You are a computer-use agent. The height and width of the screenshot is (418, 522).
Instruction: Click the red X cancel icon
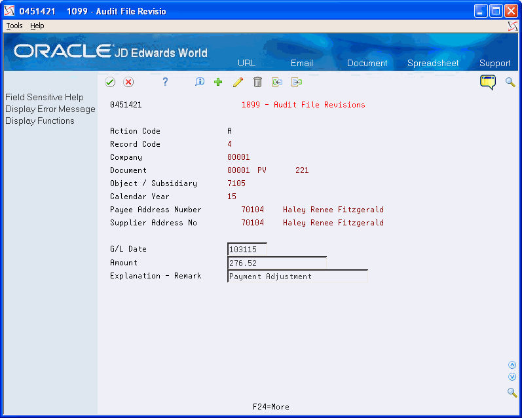tap(128, 82)
